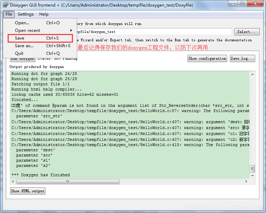Expand the Open recent submenu
The image size is (266, 213).
tap(40, 31)
